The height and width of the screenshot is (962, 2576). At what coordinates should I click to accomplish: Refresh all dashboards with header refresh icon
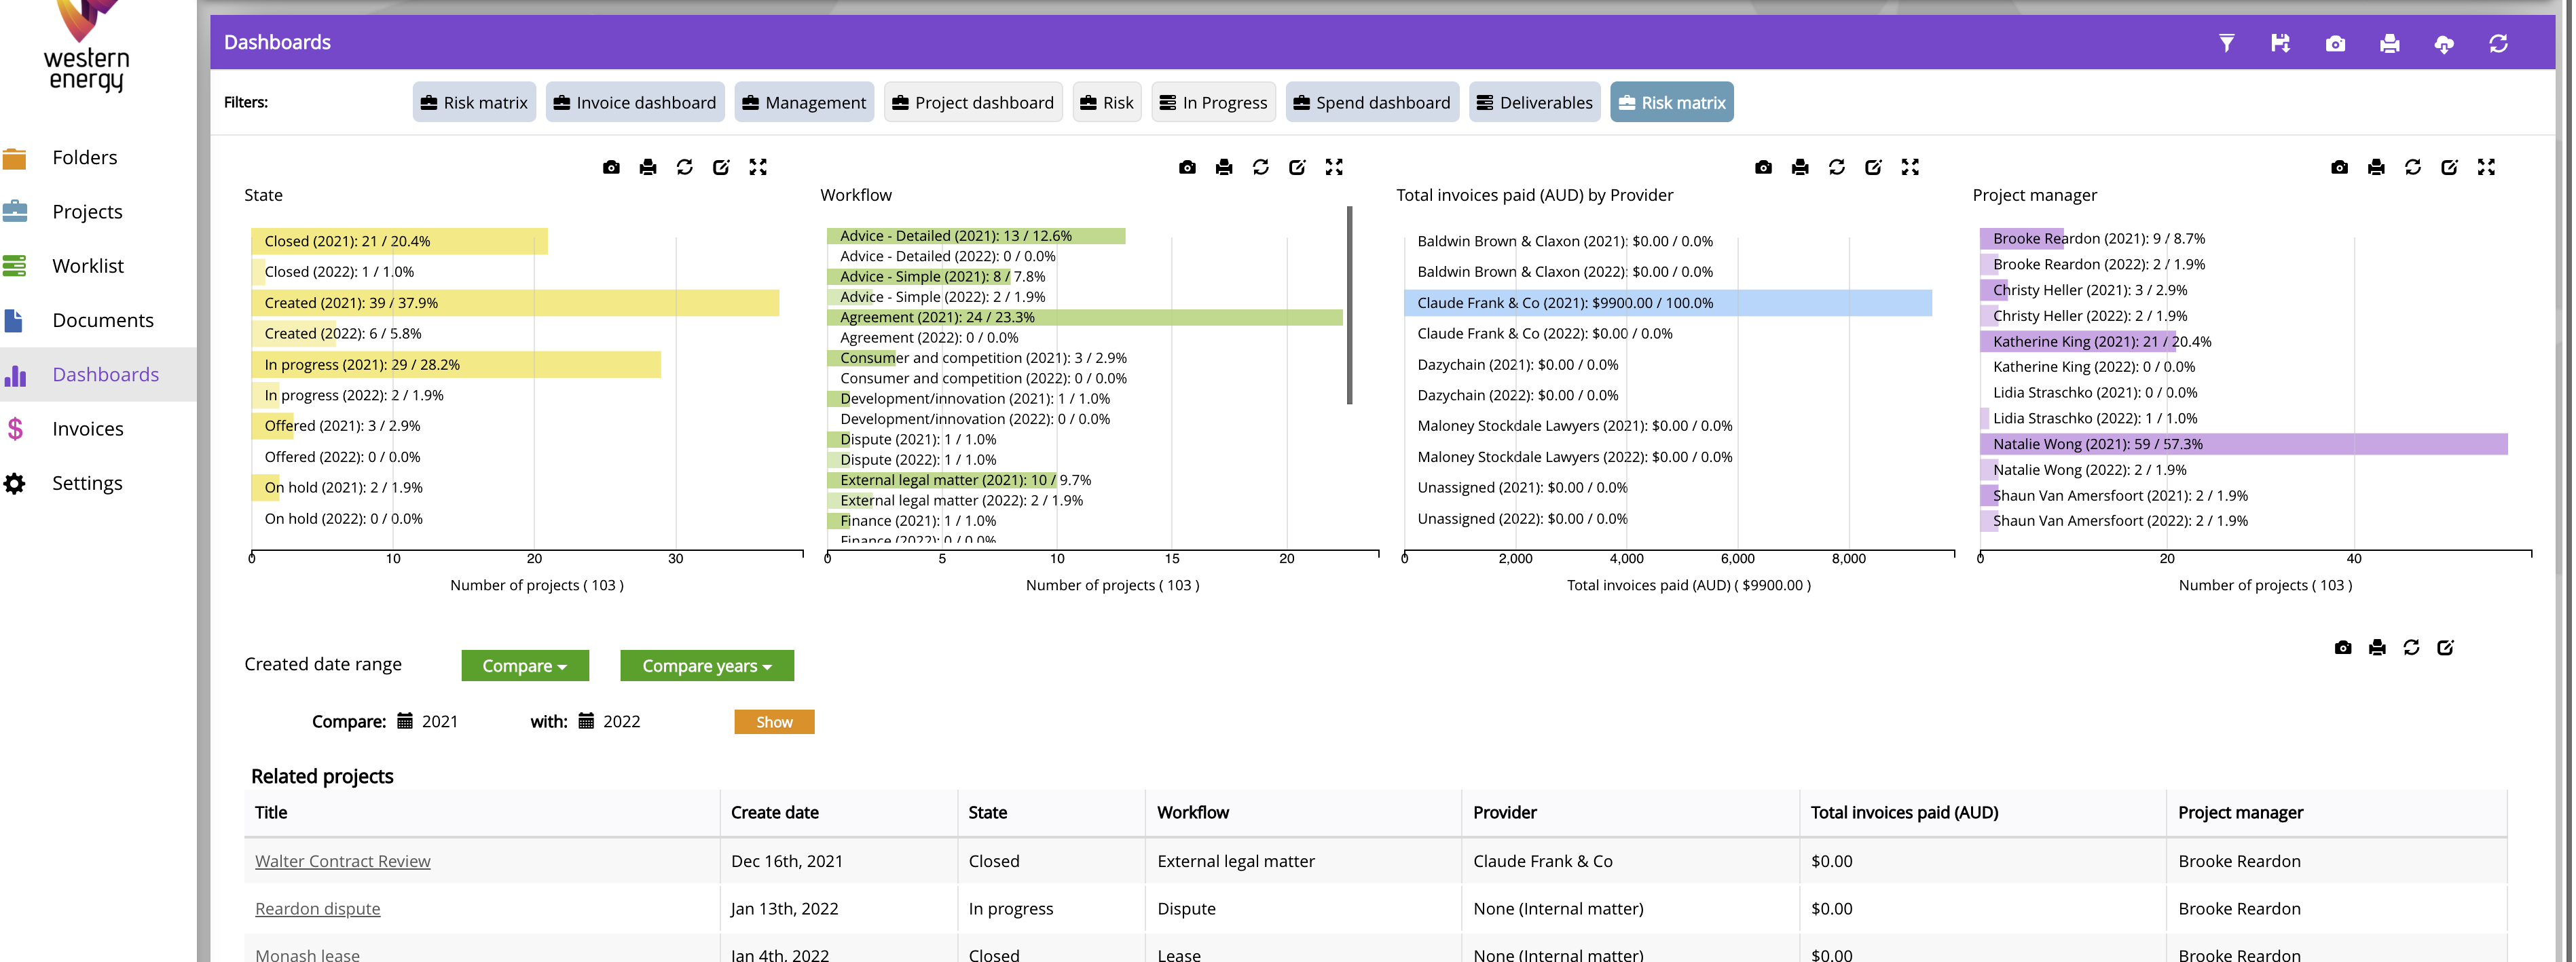(2498, 43)
